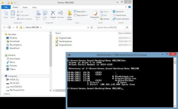The height and width of the screenshot is (109, 178).
Task: Select Computer in navigation pane
Action: point(13,76)
